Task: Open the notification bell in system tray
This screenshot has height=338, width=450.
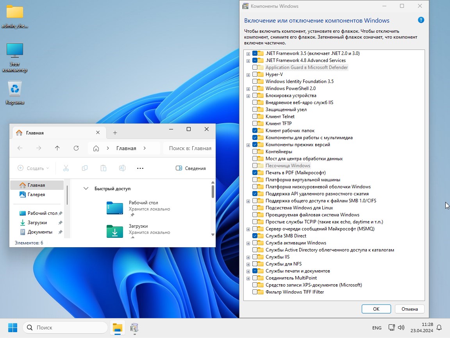Action: pyautogui.click(x=439, y=327)
